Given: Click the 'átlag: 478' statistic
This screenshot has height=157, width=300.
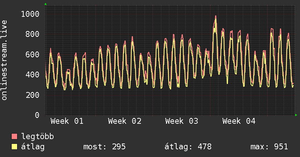Looking at the screenshot, I should coord(188,147).
